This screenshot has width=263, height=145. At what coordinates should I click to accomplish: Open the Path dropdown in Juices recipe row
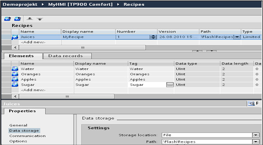pyautogui.click(x=237, y=37)
